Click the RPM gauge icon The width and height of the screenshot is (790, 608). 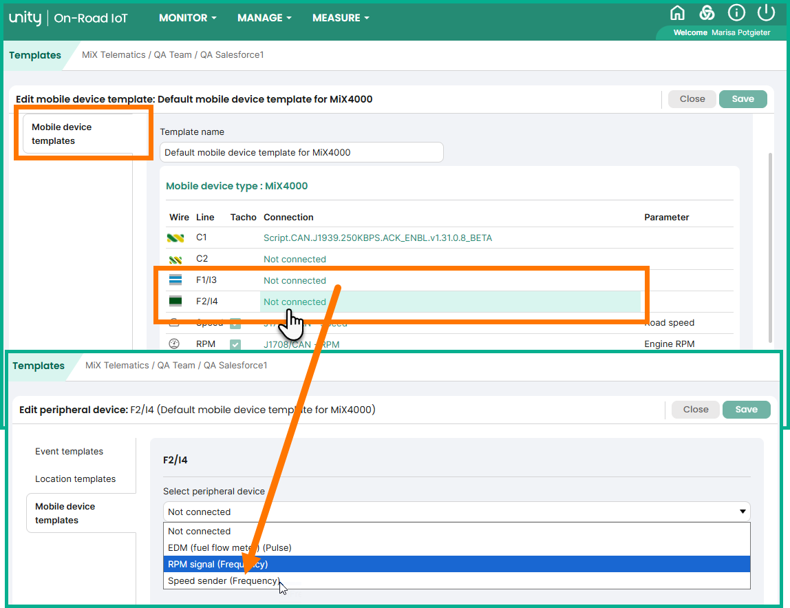(174, 344)
